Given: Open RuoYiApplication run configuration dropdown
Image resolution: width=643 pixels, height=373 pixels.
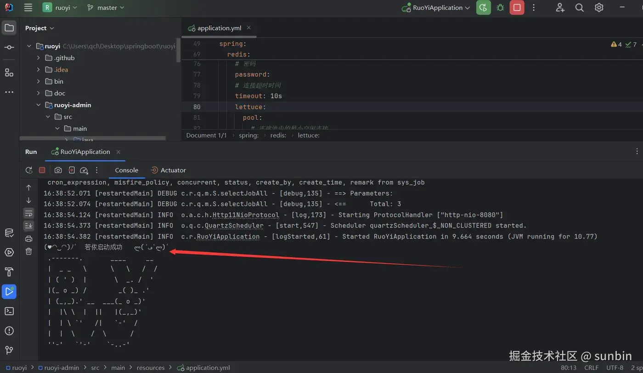Looking at the screenshot, I should [436, 8].
